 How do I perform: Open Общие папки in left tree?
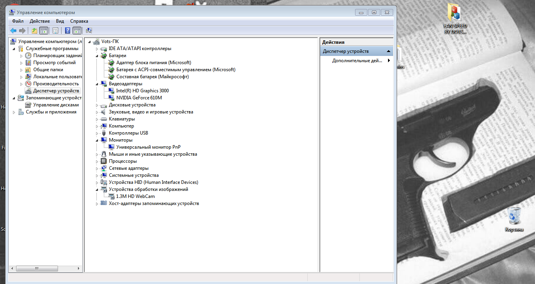[48, 70]
